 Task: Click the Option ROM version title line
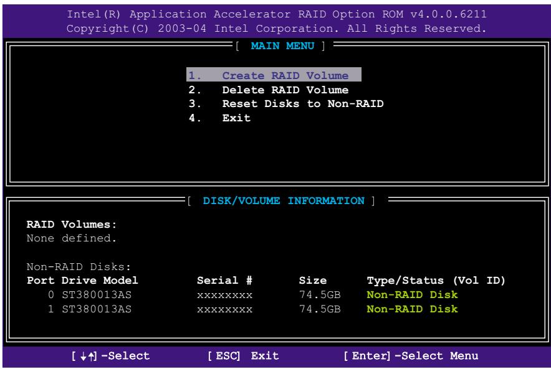[277, 14]
